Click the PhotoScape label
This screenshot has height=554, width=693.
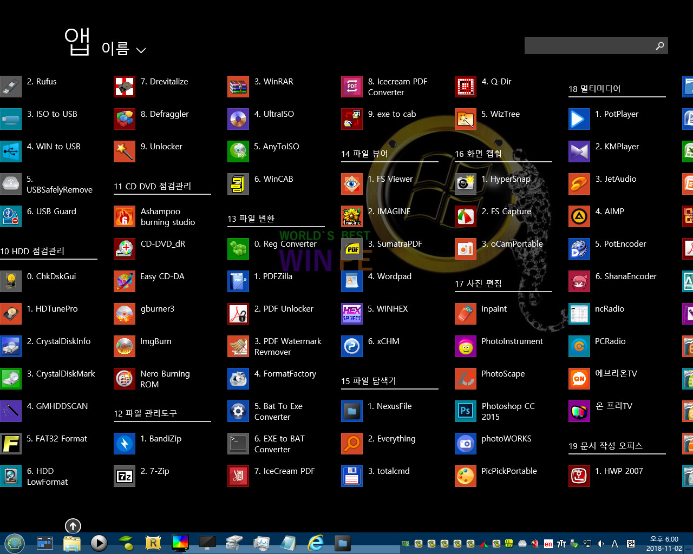(x=503, y=374)
